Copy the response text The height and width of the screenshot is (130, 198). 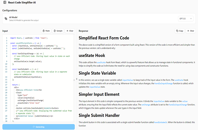(x=179, y=31)
